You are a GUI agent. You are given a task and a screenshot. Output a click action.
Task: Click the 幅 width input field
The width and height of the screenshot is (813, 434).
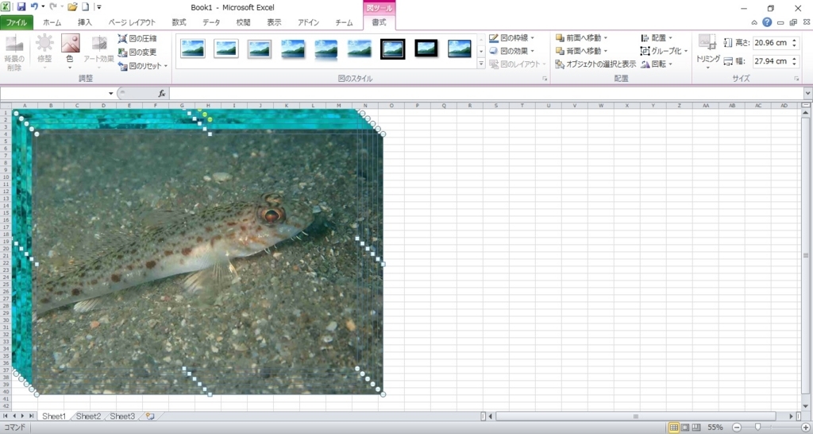pos(772,61)
